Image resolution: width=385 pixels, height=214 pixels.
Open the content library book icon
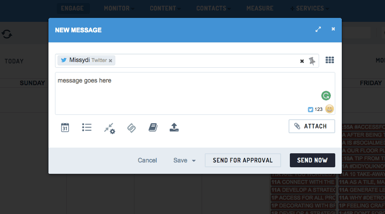pos(153,128)
